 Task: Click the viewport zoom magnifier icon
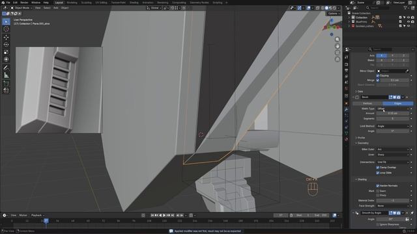click(x=338, y=40)
